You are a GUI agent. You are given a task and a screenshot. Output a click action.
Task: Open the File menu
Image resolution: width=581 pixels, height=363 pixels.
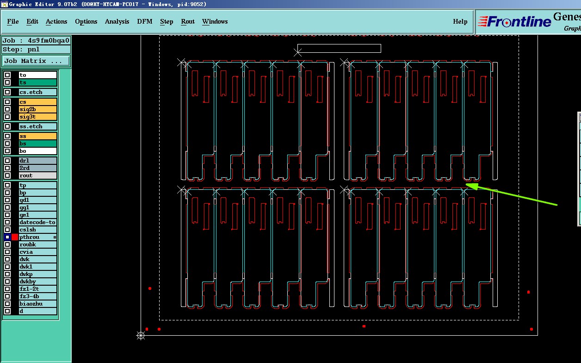point(13,21)
